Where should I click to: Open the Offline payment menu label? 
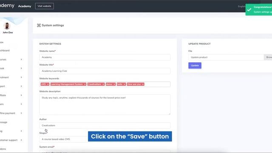8,113
